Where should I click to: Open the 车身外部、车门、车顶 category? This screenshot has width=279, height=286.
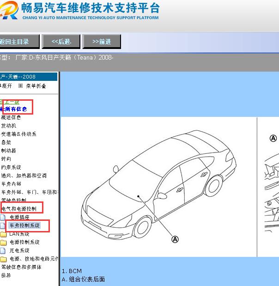30,192
